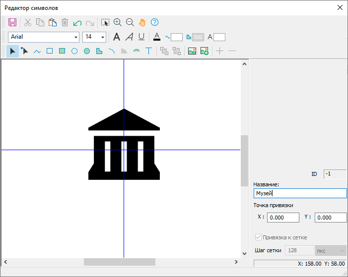Click the Точка привязки label

tap(273, 206)
